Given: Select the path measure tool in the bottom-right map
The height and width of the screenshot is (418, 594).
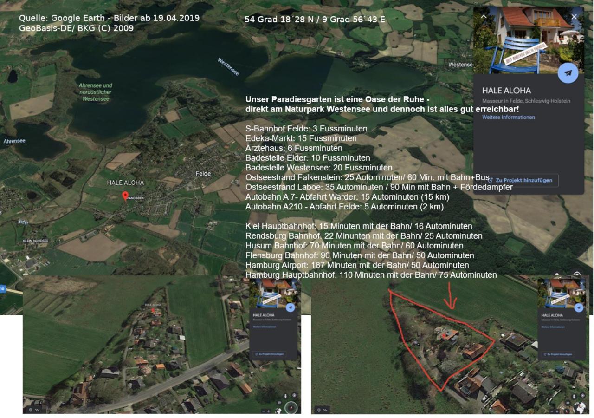Looking at the screenshot, I should (x=325, y=410).
